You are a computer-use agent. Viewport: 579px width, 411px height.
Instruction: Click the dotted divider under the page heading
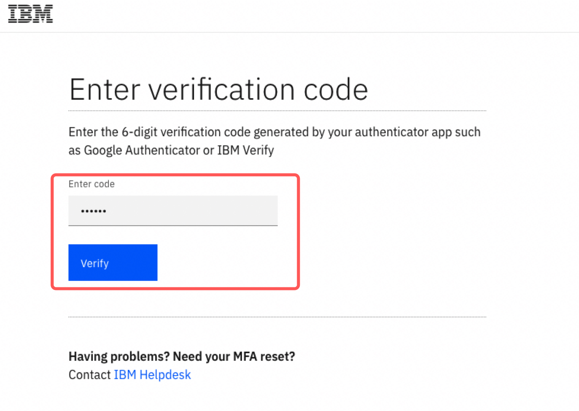[x=277, y=111]
